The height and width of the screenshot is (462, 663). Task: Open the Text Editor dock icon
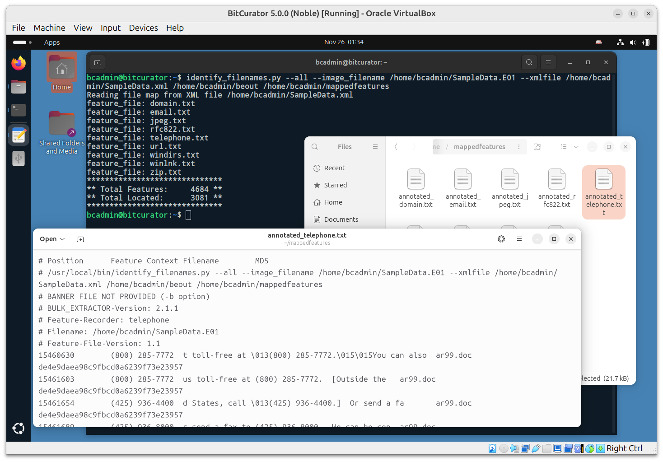click(x=19, y=135)
